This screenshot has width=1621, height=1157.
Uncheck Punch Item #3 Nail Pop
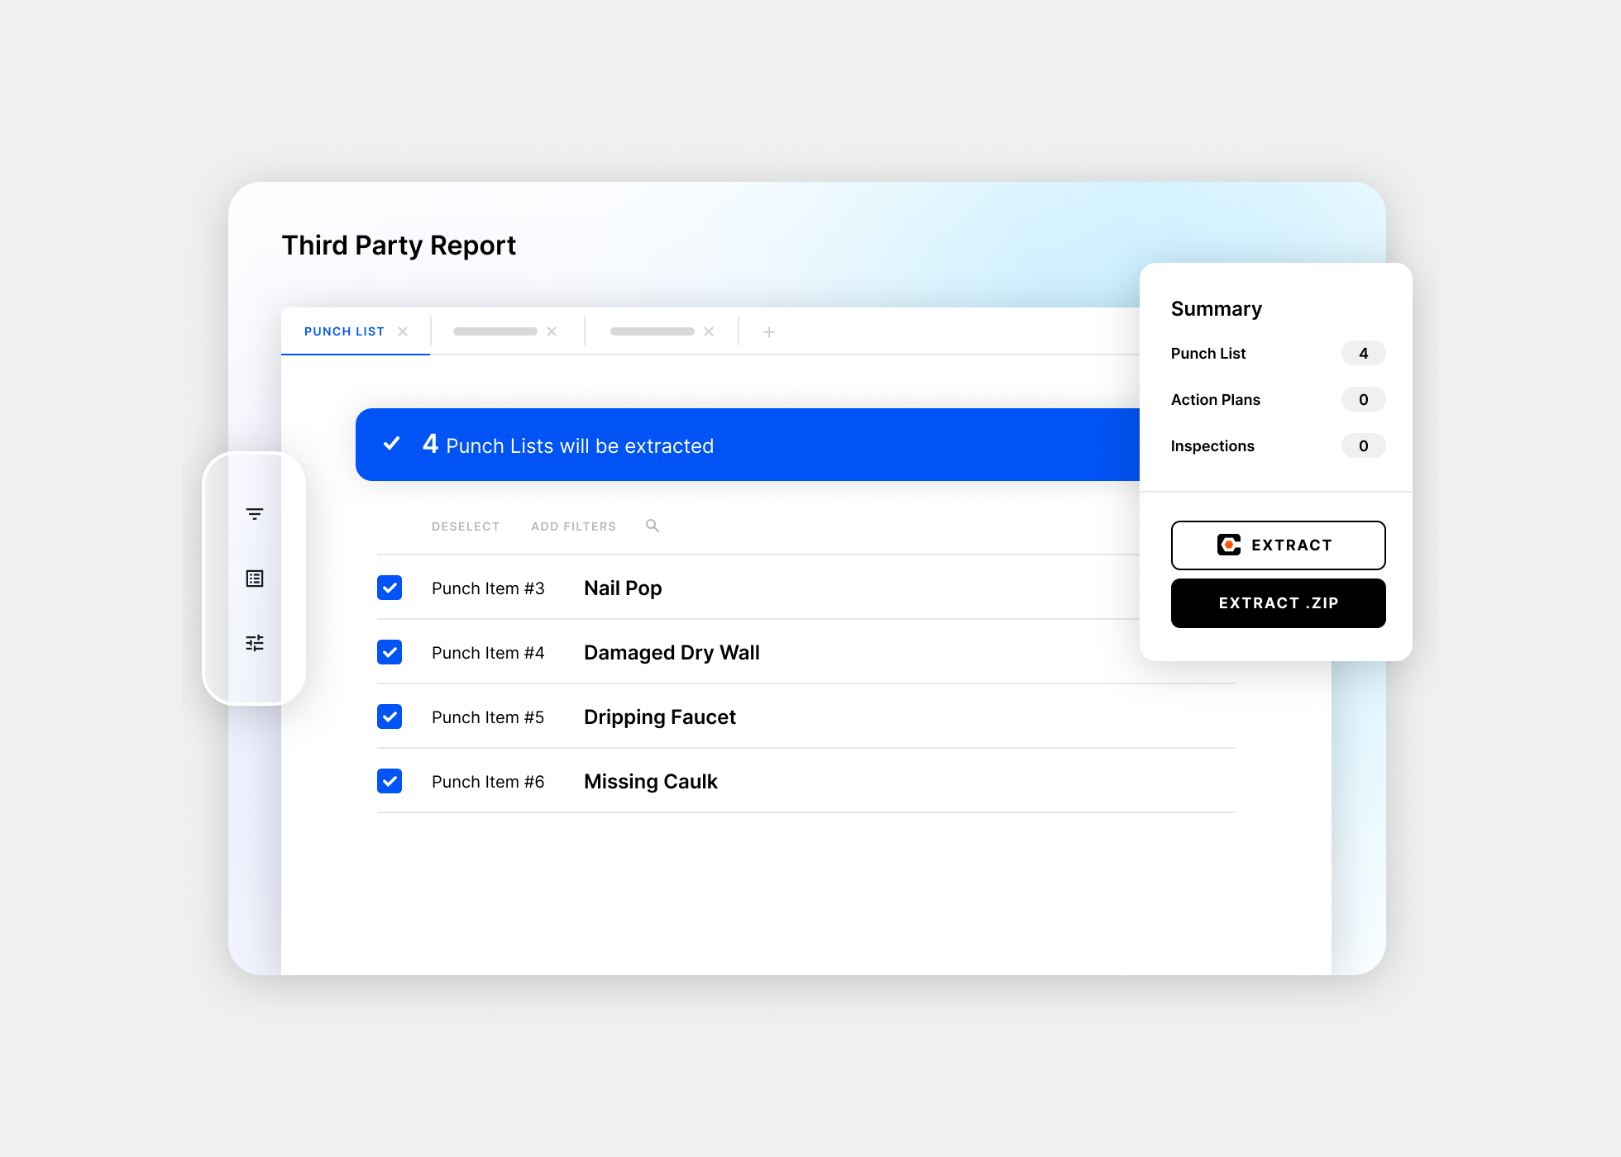pyautogui.click(x=390, y=588)
